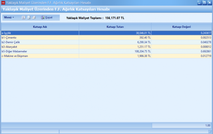Maximize the window
213x134 pixels.
pos(204,3)
